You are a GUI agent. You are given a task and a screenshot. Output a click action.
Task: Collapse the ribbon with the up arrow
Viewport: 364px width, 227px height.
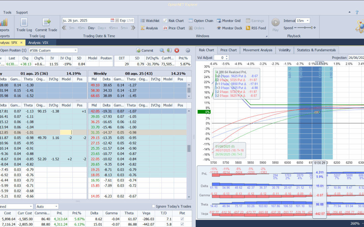(x=350, y=12)
